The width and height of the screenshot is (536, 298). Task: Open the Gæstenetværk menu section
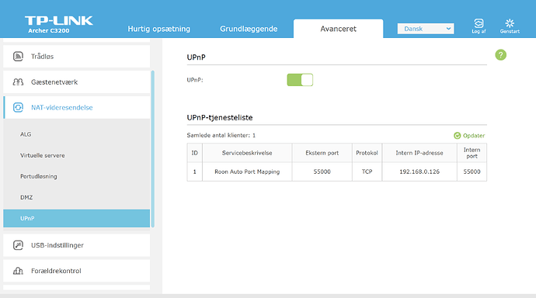(77, 82)
